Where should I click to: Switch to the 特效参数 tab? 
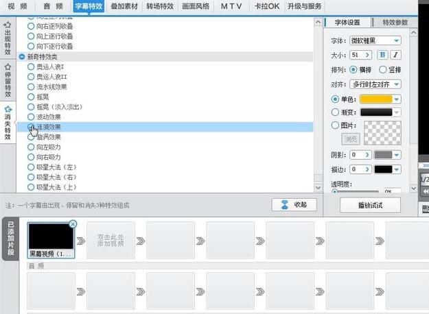pyautogui.click(x=395, y=22)
